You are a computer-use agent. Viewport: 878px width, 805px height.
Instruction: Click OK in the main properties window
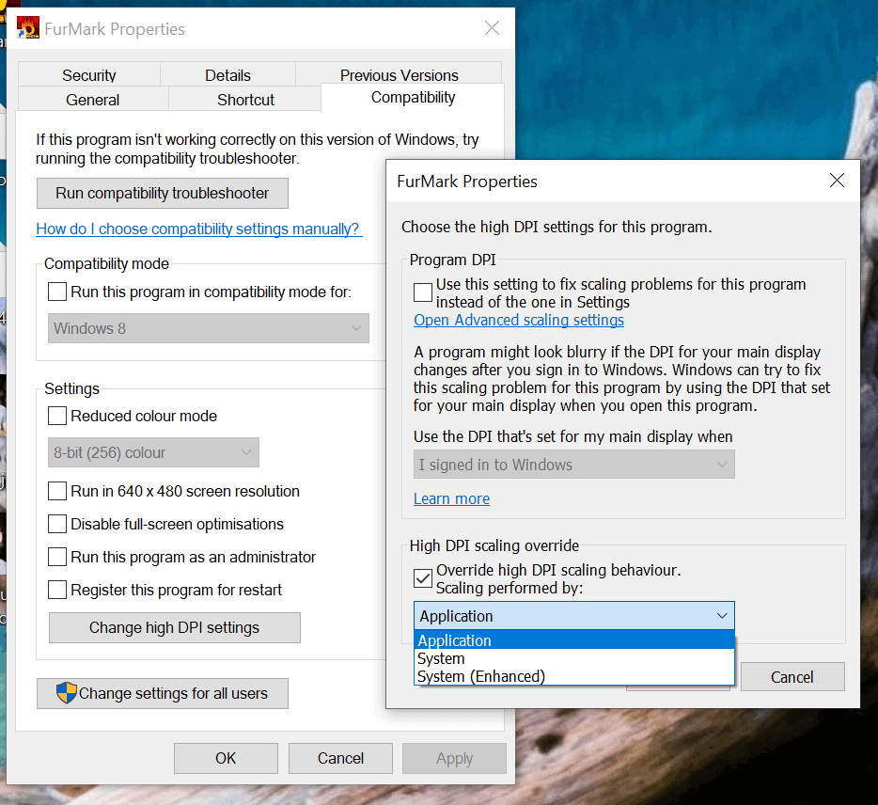coord(226,758)
